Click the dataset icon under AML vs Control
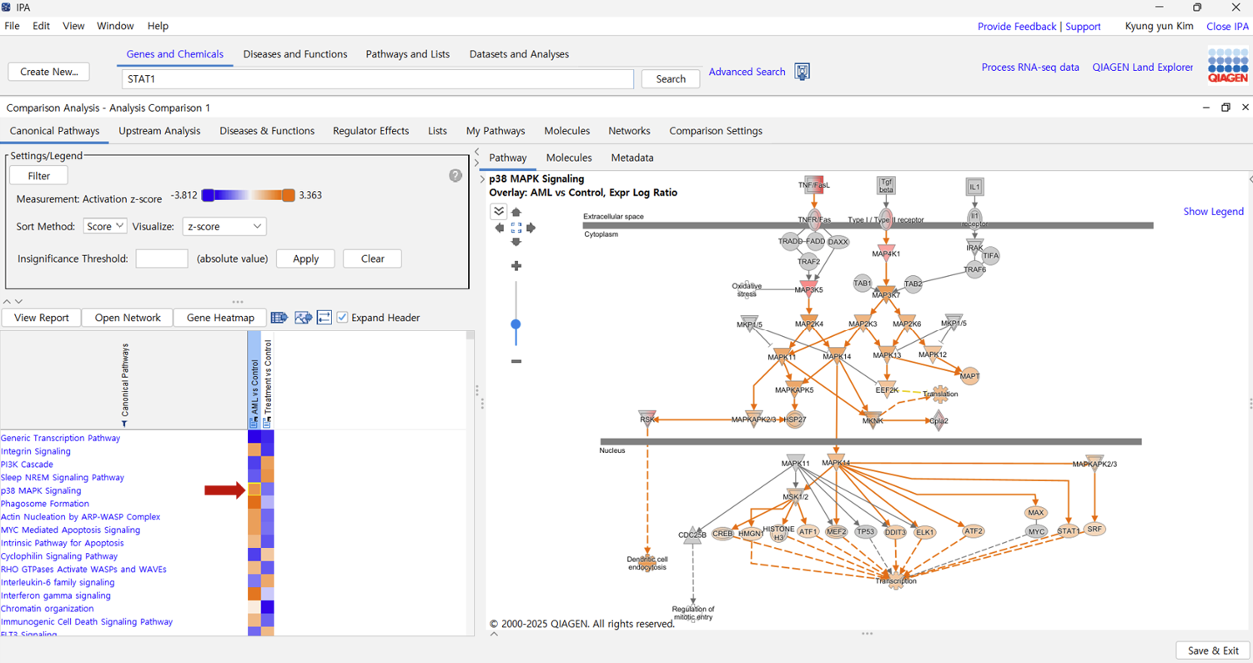Viewport: 1253px width, 663px height. 254,424
